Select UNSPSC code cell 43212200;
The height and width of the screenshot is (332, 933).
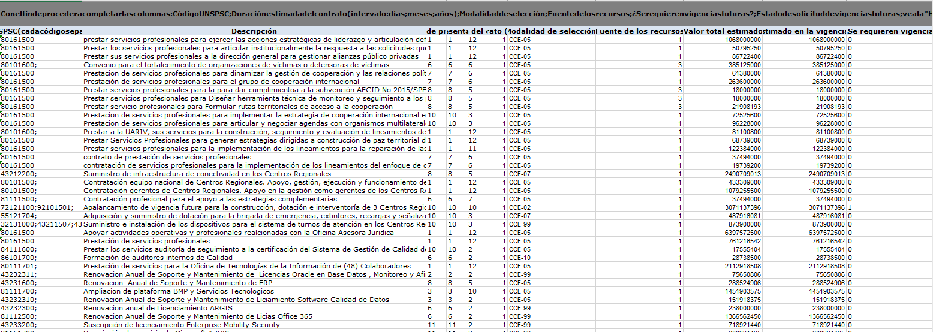[41, 173]
